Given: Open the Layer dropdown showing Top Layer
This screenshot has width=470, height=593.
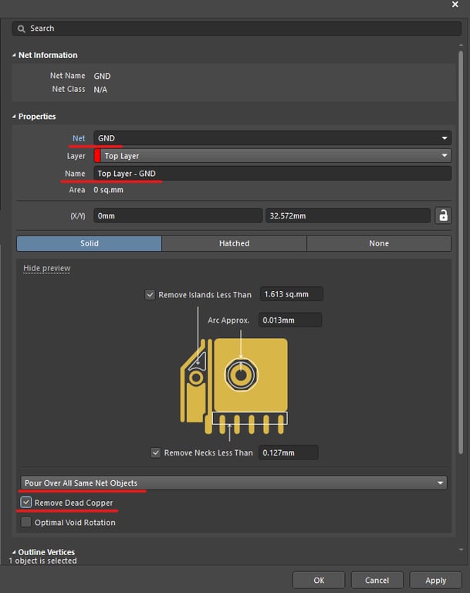Looking at the screenshot, I should 272,156.
